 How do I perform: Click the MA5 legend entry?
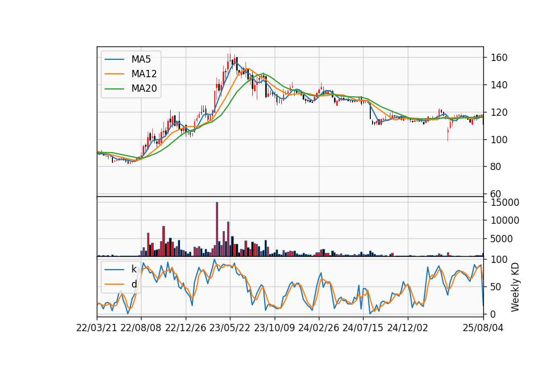[128, 59]
